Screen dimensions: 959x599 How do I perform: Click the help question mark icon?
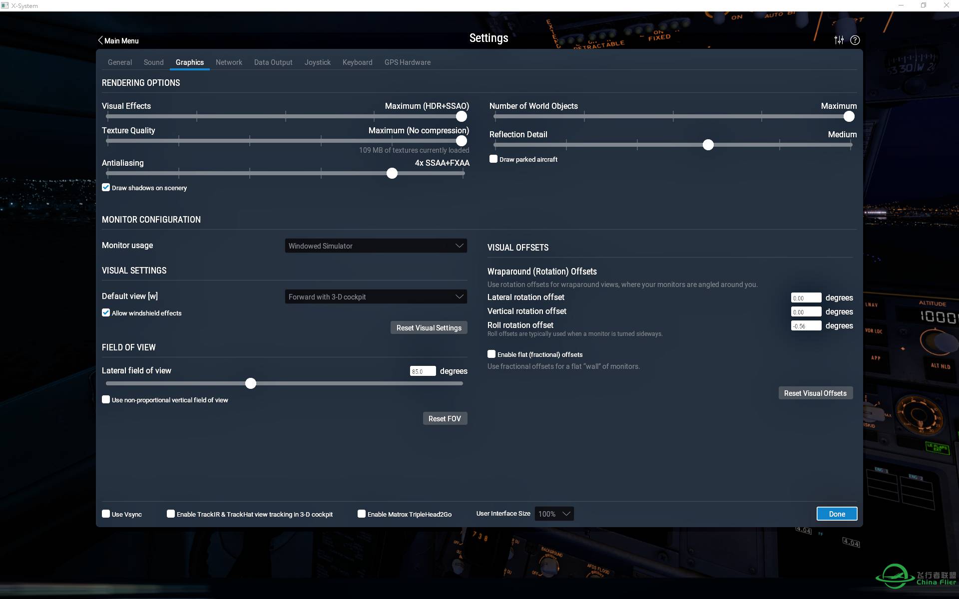(x=855, y=40)
